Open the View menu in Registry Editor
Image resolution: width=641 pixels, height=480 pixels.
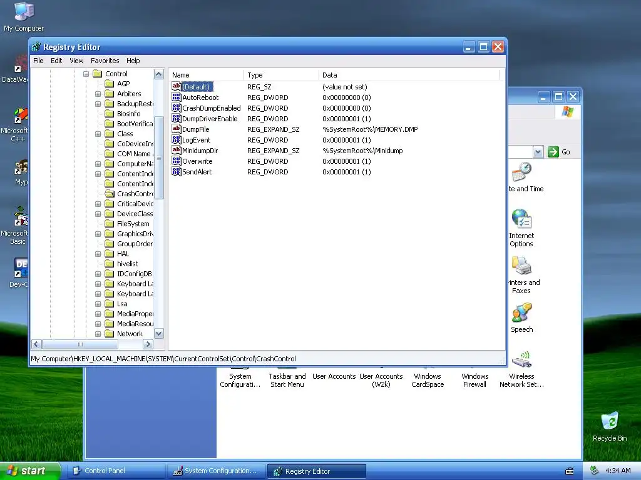click(76, 61)
